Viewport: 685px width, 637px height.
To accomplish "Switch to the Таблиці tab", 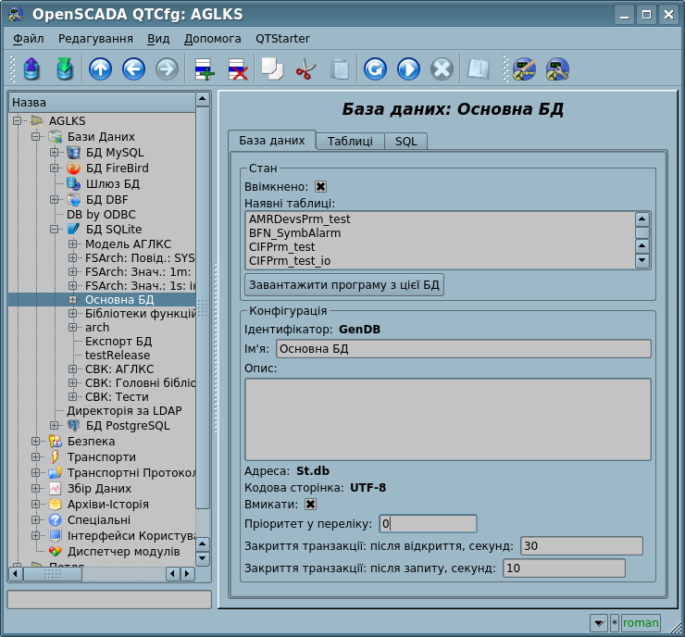I will [350, 141].
